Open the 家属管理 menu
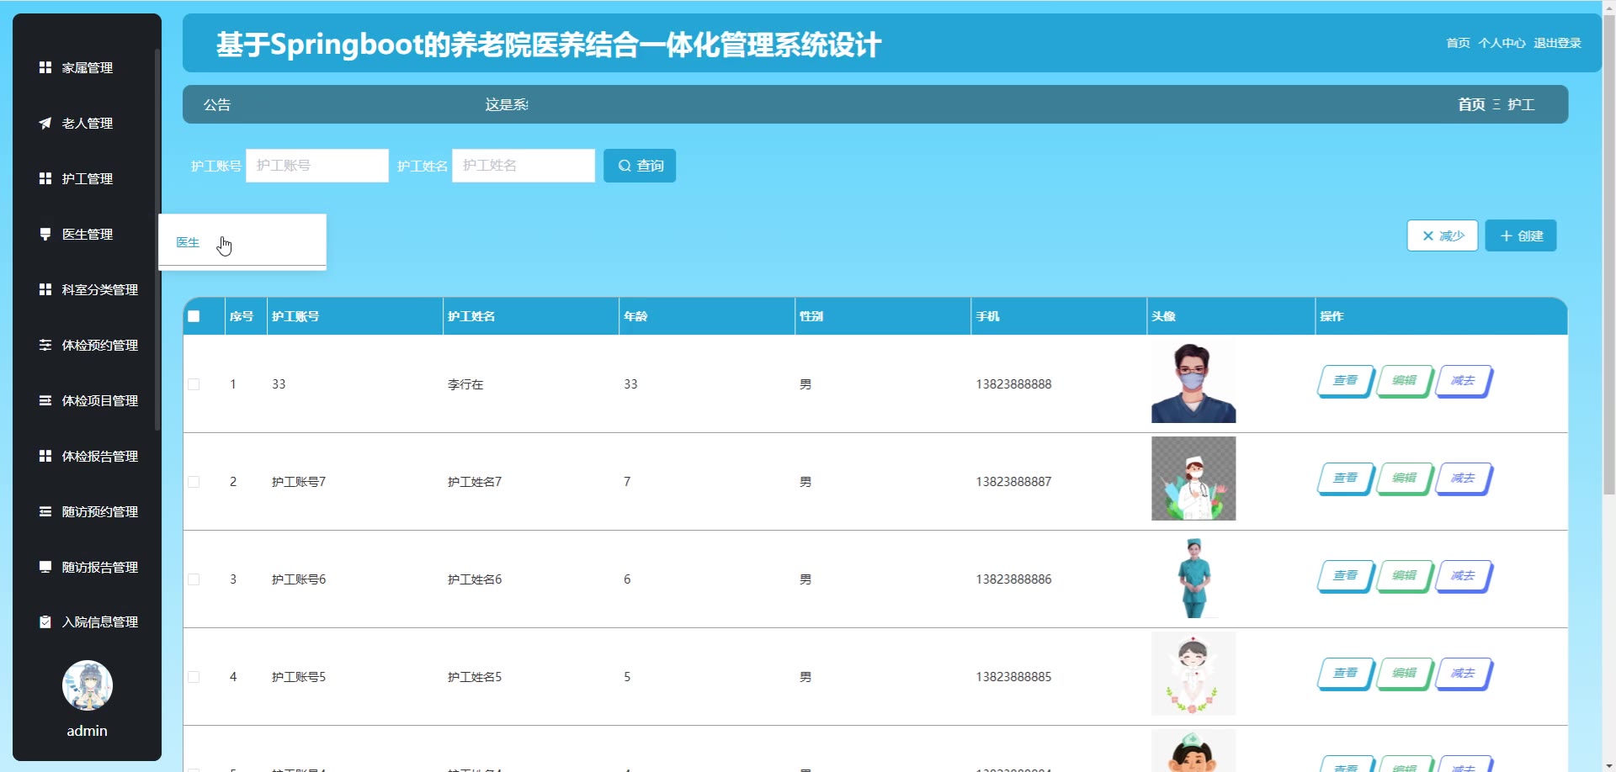 pos(87,67)
